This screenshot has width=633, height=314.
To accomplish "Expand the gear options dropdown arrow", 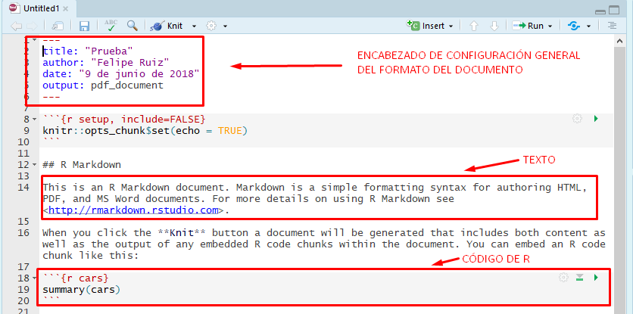I will 225,26.
